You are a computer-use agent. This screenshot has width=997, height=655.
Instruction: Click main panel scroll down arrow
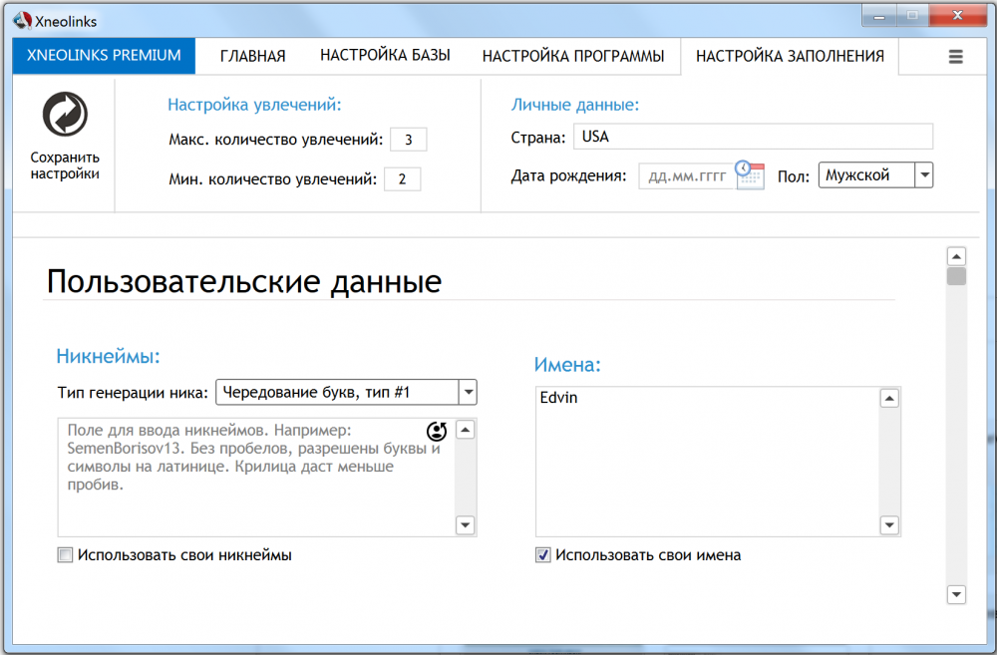tap(956, 594)
